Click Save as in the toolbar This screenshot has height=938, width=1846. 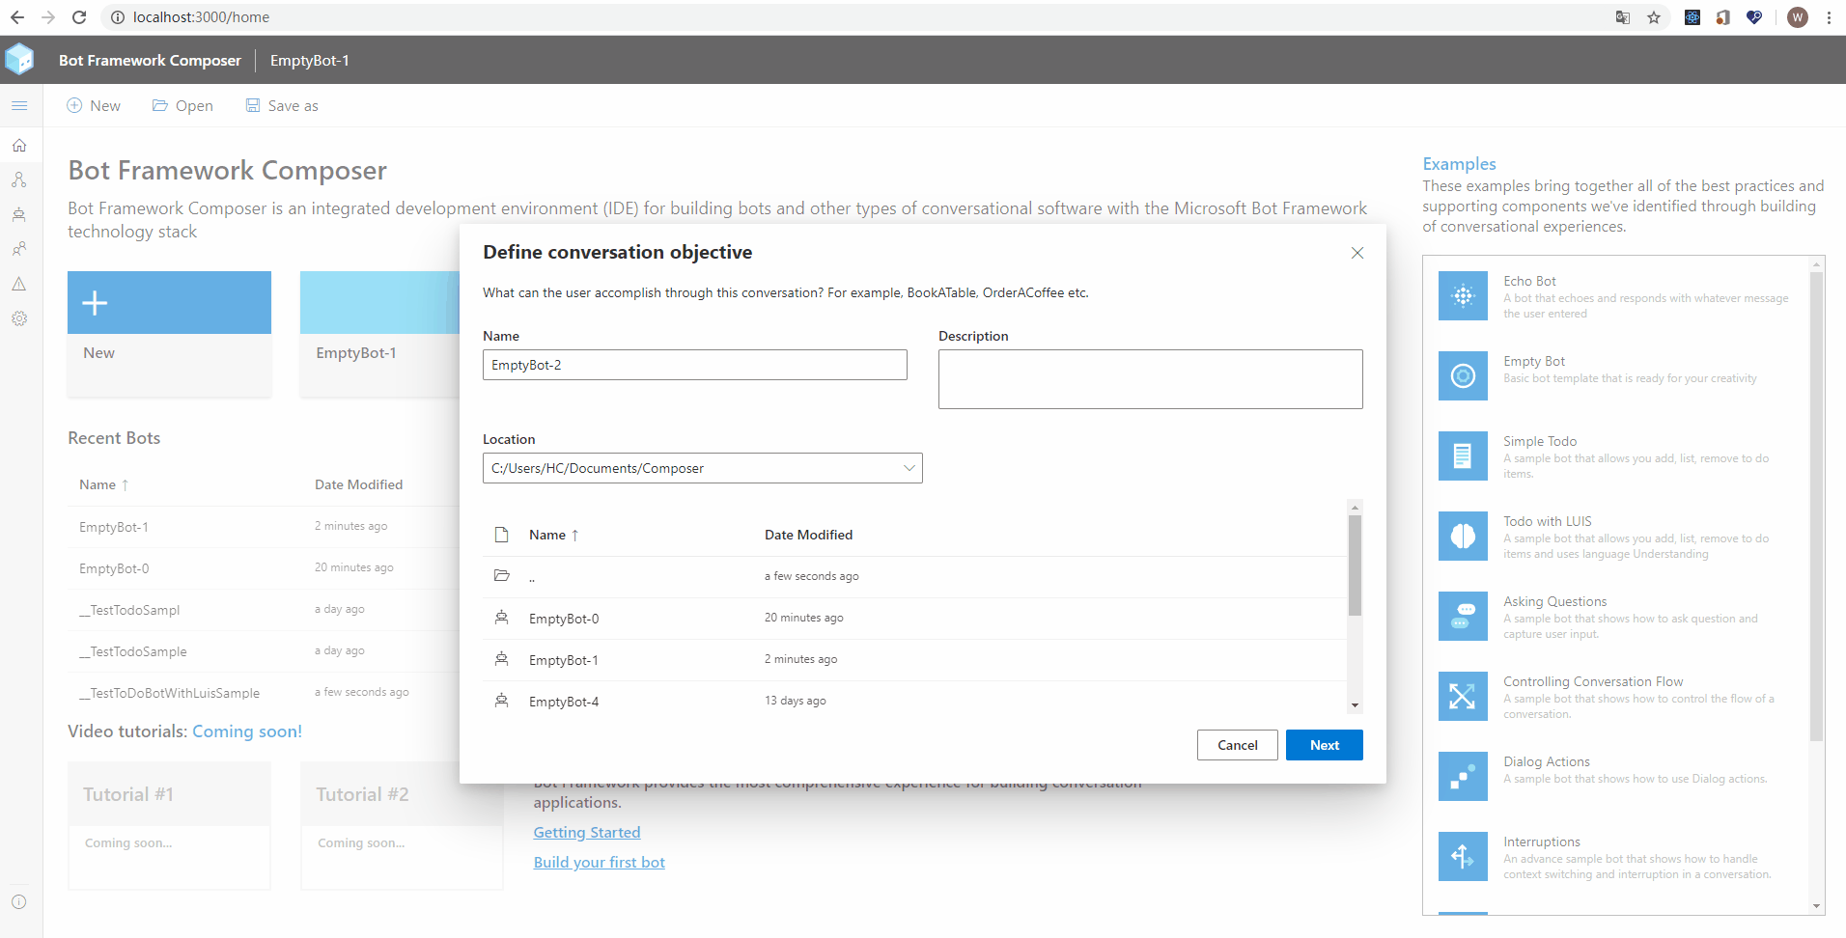(282, 106)
